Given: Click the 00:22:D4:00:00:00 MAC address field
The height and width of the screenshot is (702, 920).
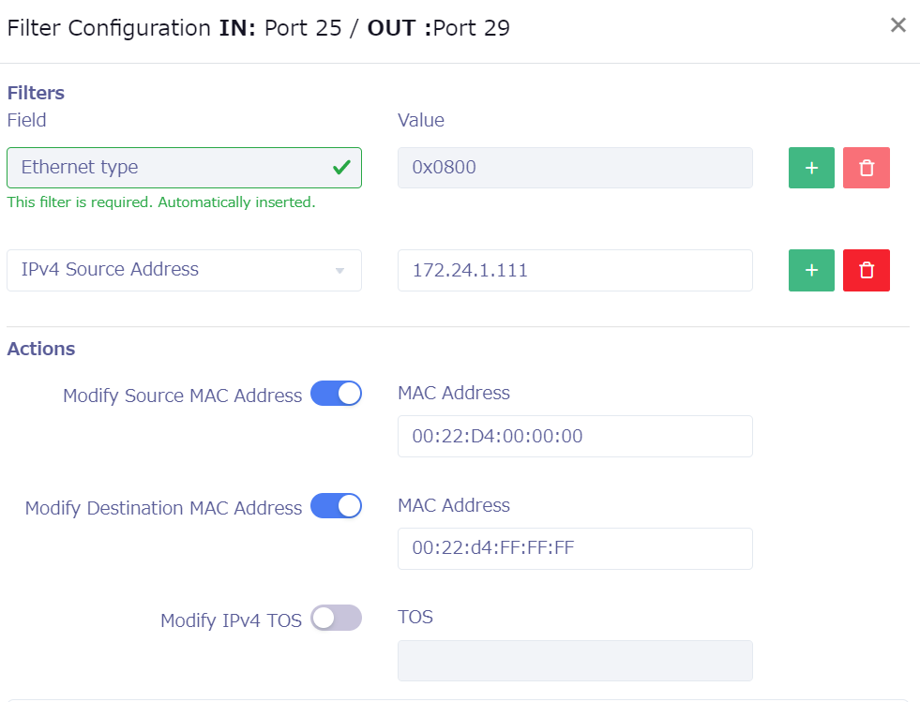Looking at the screenshot, I should click(x=575, y=436).
